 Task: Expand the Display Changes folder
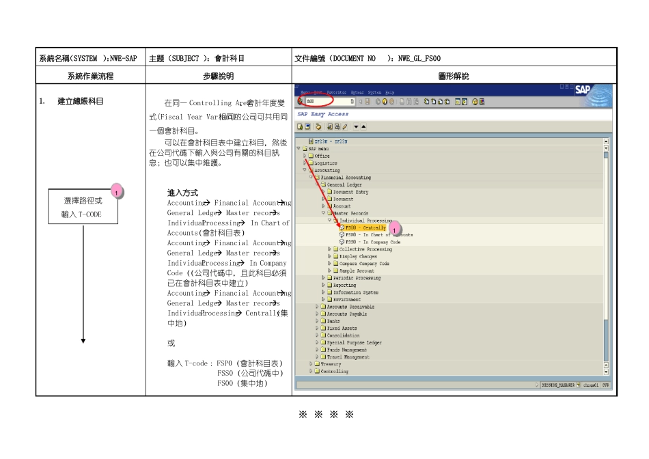(x=329, y=256)
